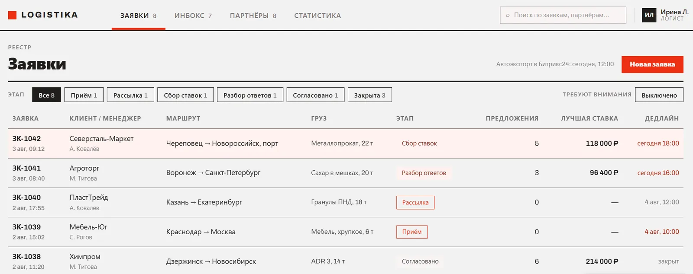Click the red LOGISTIKA logo square
The image size is (693, 274).
[12, 15]
